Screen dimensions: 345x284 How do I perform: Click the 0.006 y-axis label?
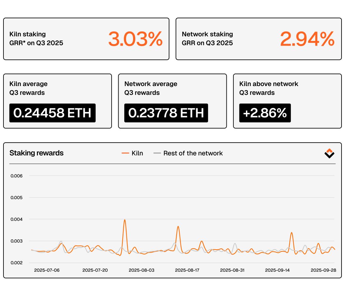[16, 176]
